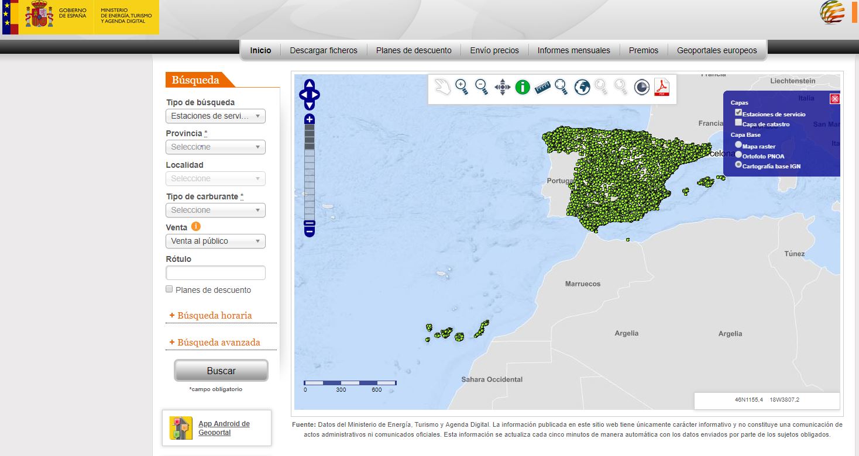The height and width of the screenshot is (456, 859).
Task: Select Ortofoto PNOA base layer
Action: (x=738, y=155)
